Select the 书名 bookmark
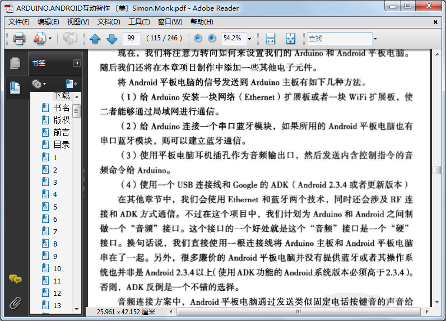446x321 pixels. (62, 108)
